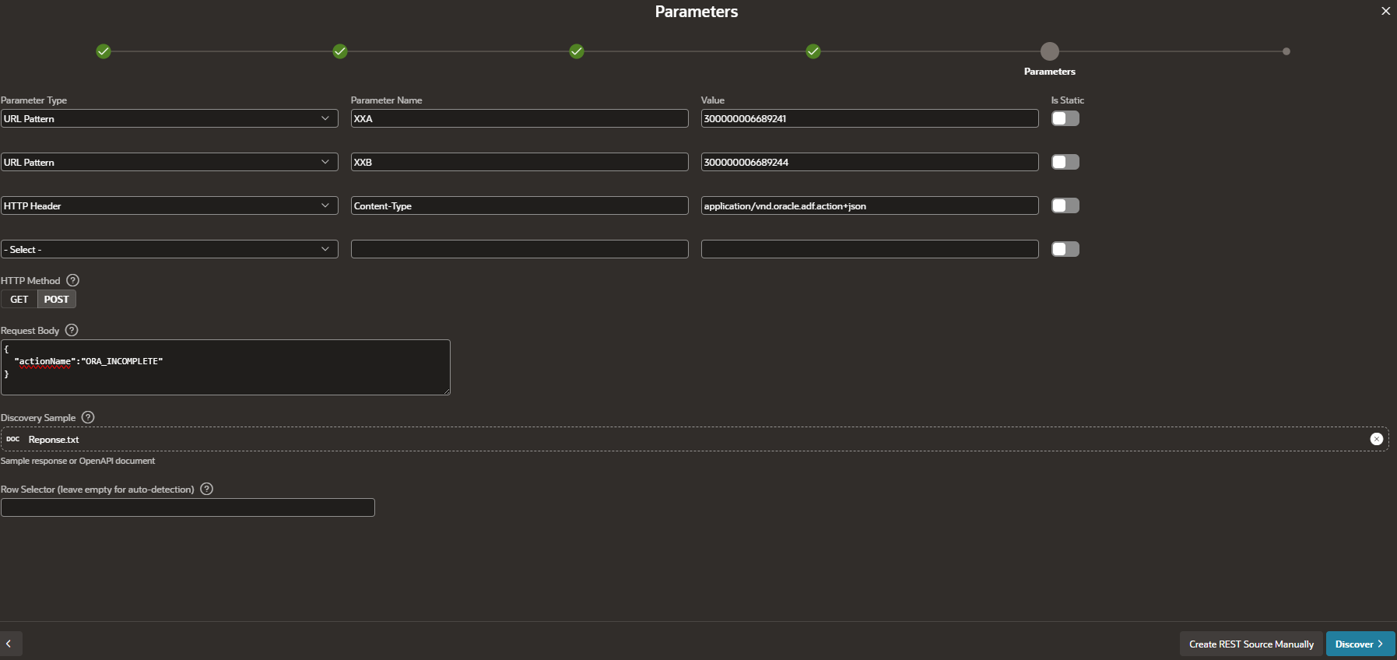Open the - Select - parameter type dropdown
This screenshot has width=1397, height=660.
click(170, 249)
